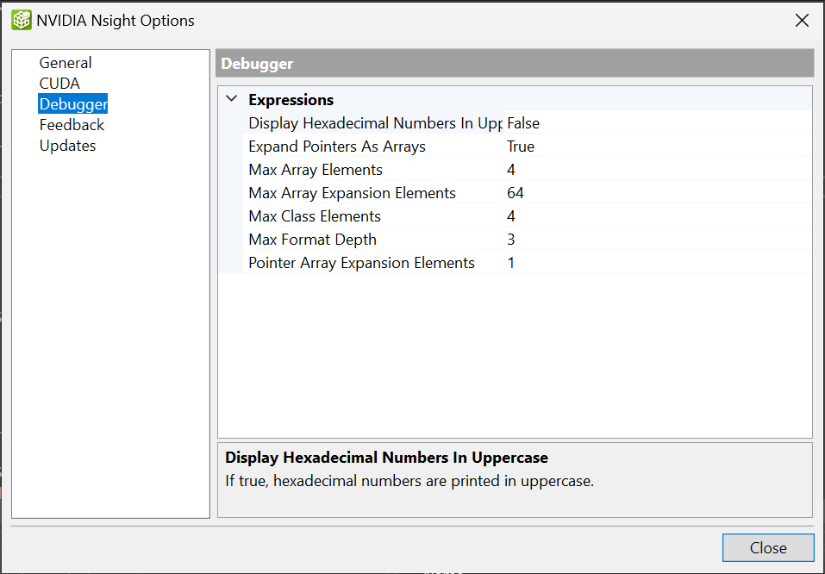The width and height of the screenshot is (825, 574).
Task: Click the True value for Expand Pointers As Arrays
Action: [521, 147]
